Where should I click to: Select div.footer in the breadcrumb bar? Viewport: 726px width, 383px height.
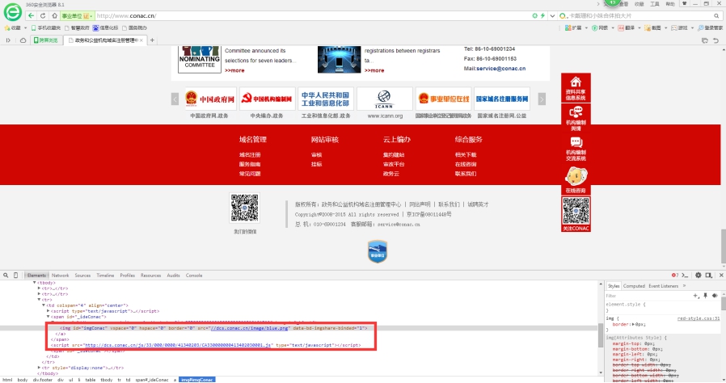pyautogui.click(x=43, y=380)
